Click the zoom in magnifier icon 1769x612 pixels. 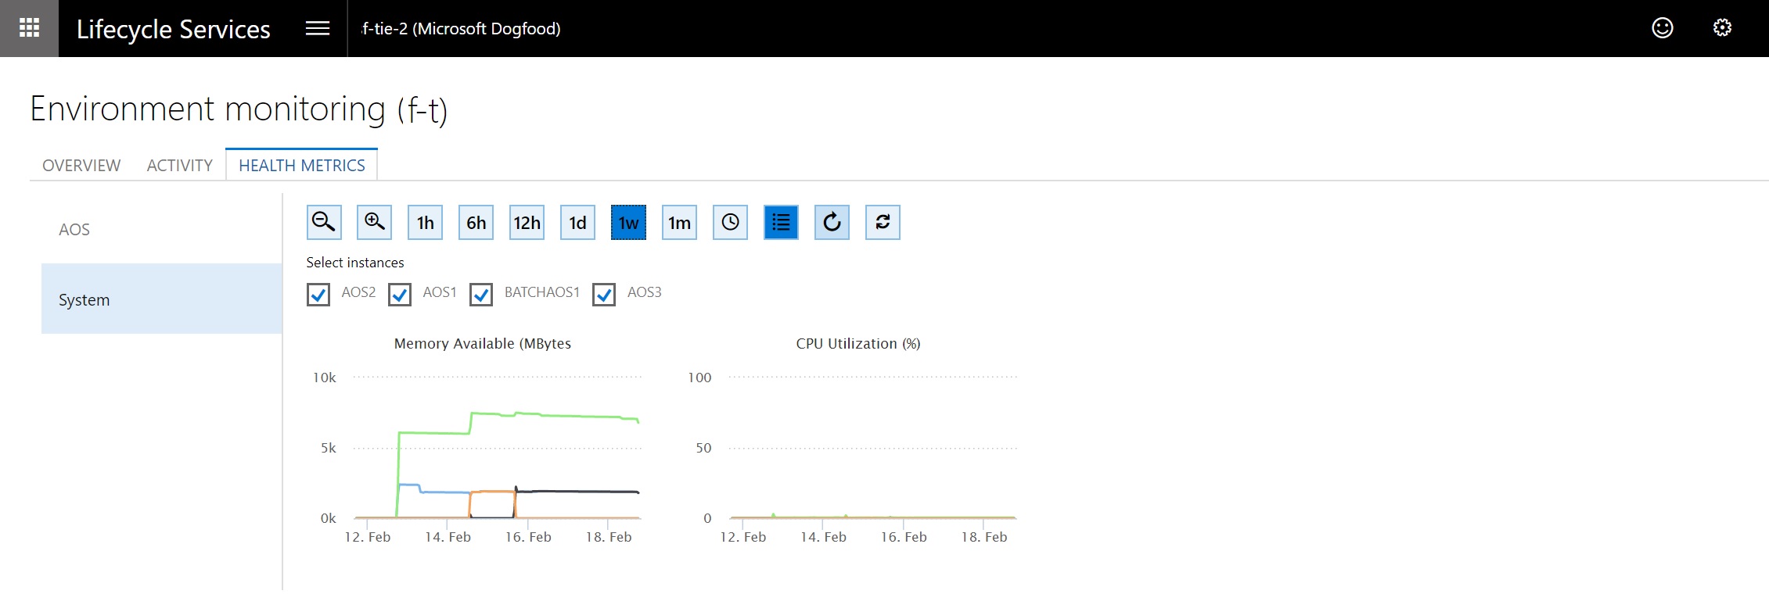[x=374, y=223]
